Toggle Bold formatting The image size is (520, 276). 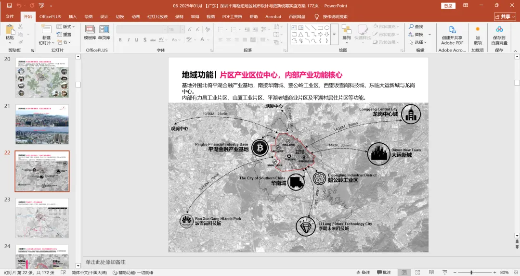[x=120, y=40]
